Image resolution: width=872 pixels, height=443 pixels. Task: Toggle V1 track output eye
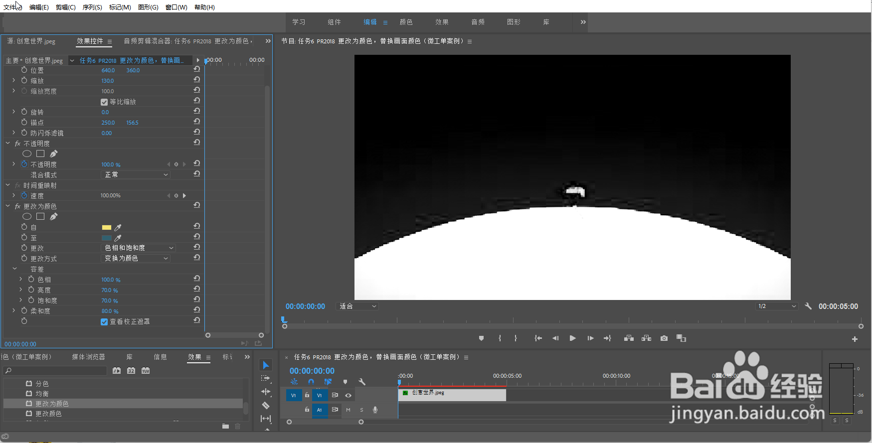pos(349,395)
